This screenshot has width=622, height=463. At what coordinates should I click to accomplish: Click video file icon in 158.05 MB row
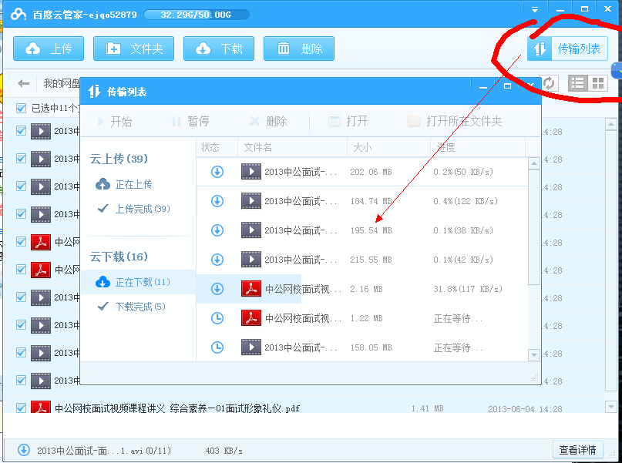tap(251, 347)
